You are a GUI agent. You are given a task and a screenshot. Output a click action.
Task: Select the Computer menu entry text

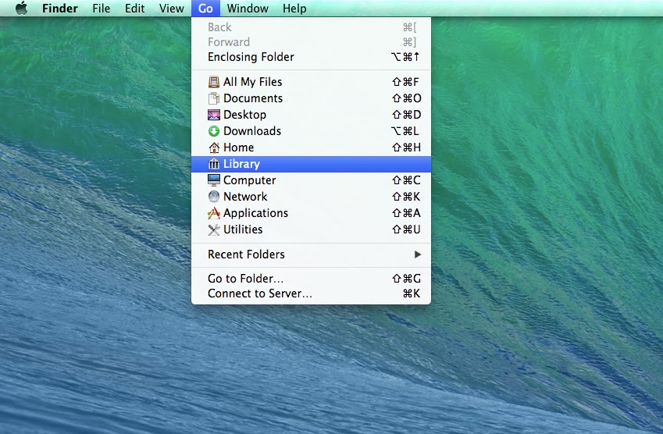pyautogui.click(x=249, y=180)
